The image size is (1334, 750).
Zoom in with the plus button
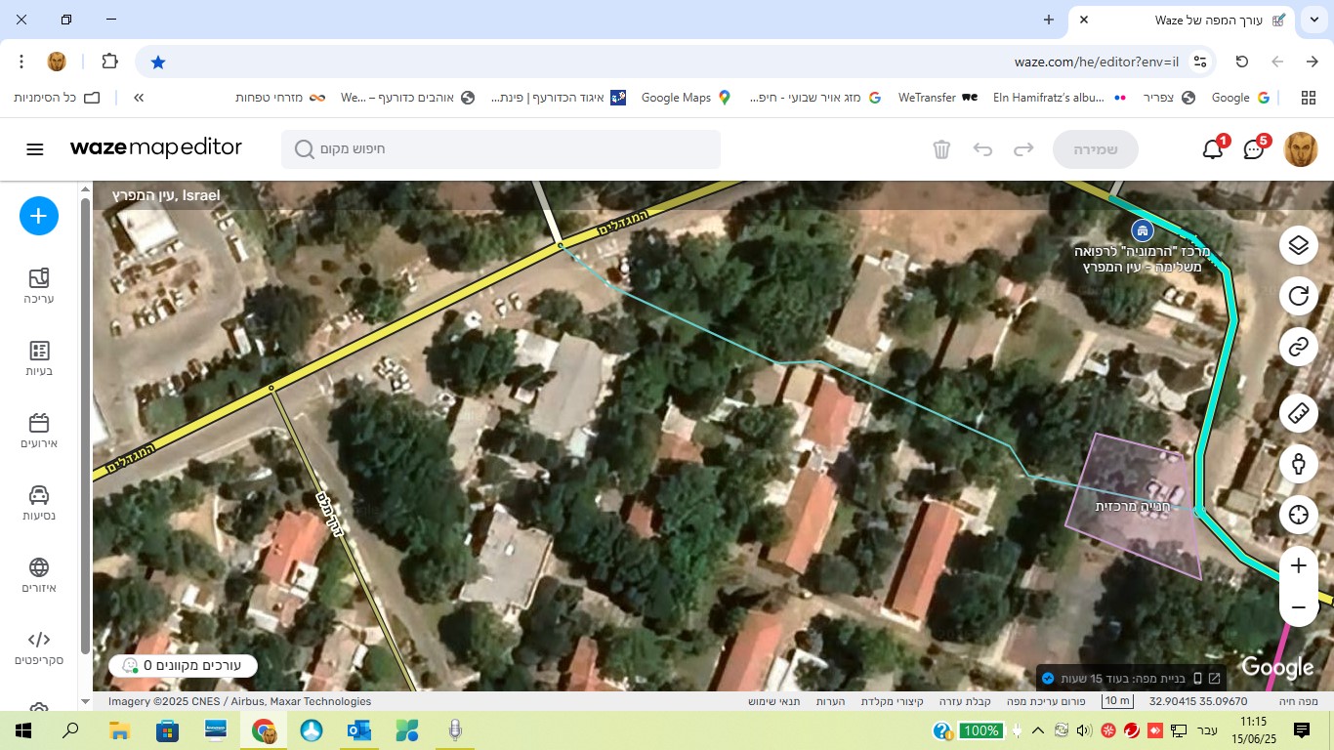click(1298, 565)
